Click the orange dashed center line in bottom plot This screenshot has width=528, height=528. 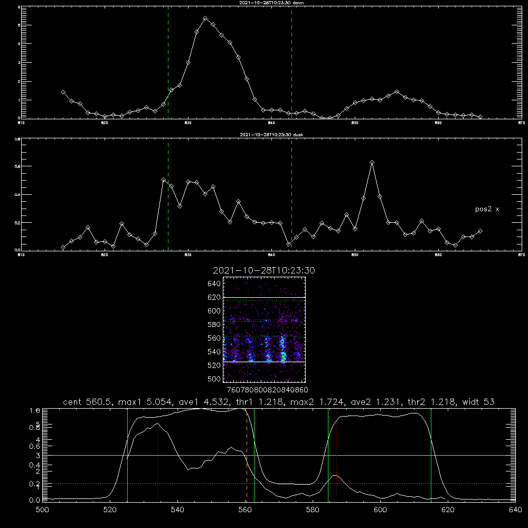coord(247,455)
